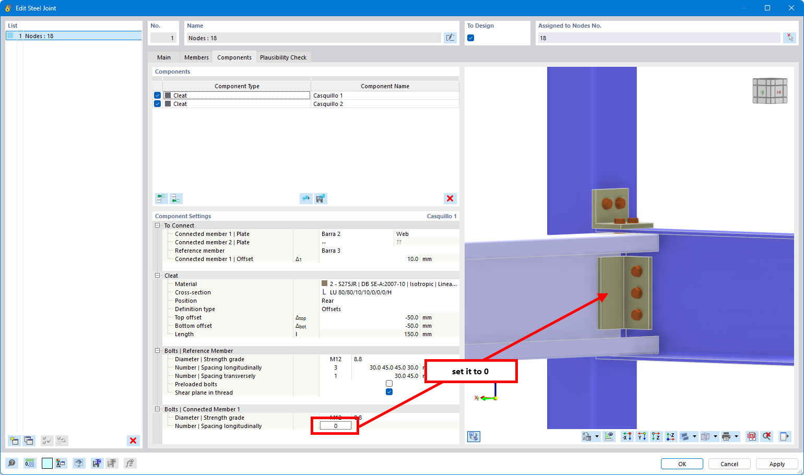Screen dimensions: 804x475
Task: Click the export to DXF icon
Action: [751, 436]
